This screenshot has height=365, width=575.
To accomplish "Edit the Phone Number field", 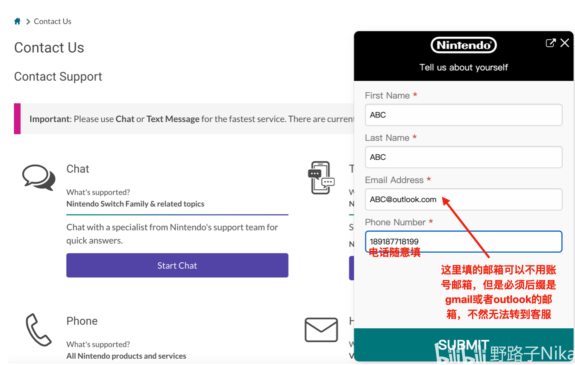I will pos(464,242).
